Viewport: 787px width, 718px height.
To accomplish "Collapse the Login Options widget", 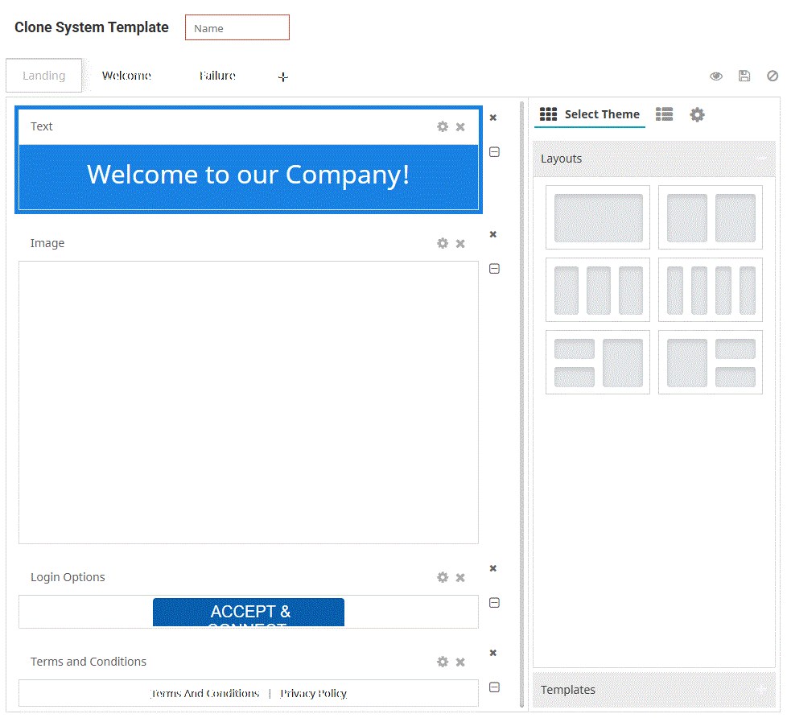I will (x=494, y=602).
